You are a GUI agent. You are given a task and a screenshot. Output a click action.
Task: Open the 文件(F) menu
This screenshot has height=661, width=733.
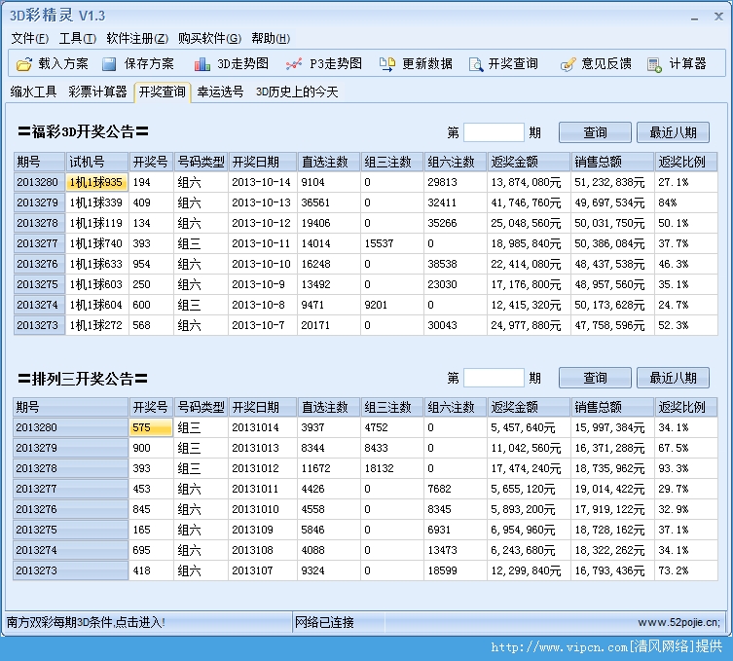[x=30, y=38]
